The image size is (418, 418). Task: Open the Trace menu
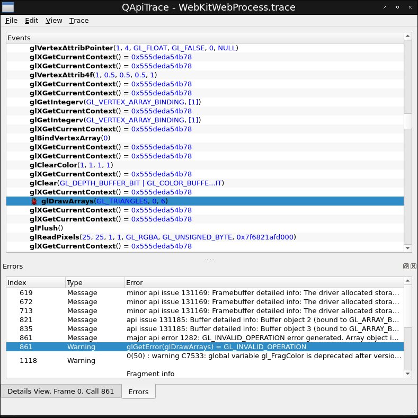click(79, 21)
